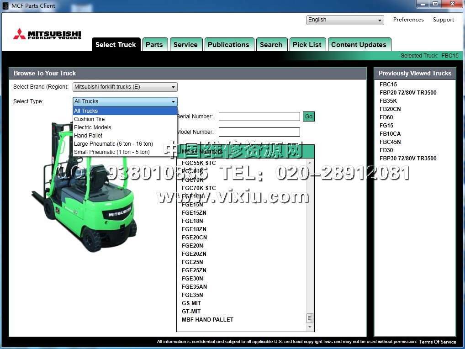Select FGE20CN in the model numbers list

point(194,238)
